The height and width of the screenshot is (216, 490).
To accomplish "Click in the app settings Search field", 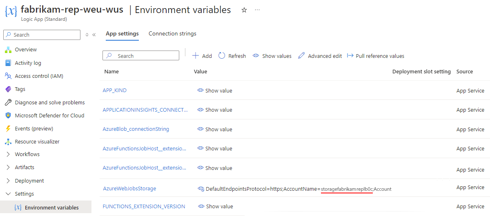I will coord(141,56).
